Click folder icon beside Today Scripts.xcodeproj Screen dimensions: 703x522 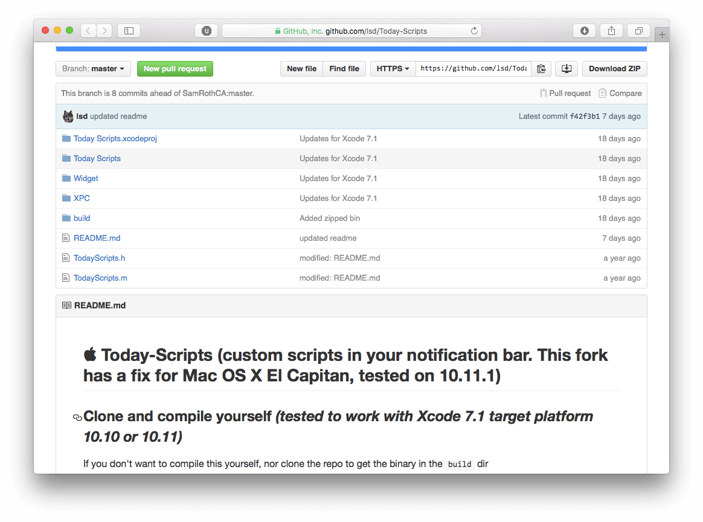[x=66, y=138]
